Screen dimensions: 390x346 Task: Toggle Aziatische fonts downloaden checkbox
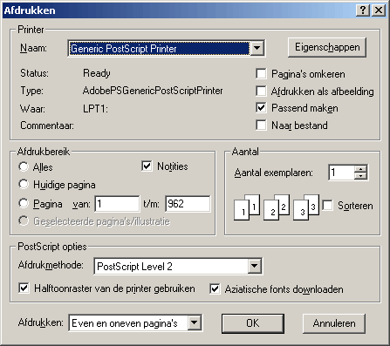click(x=215, y=289)
